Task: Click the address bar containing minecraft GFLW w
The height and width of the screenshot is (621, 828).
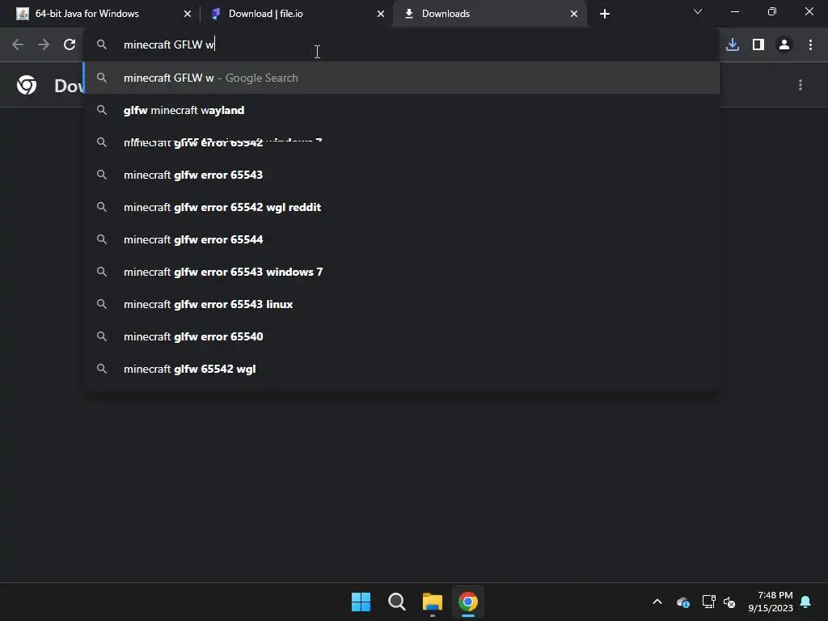Action: point(401,44)
